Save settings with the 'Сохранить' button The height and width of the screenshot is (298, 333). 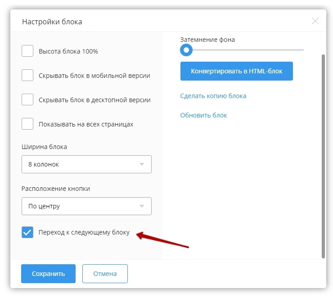(x=48, y=274)
